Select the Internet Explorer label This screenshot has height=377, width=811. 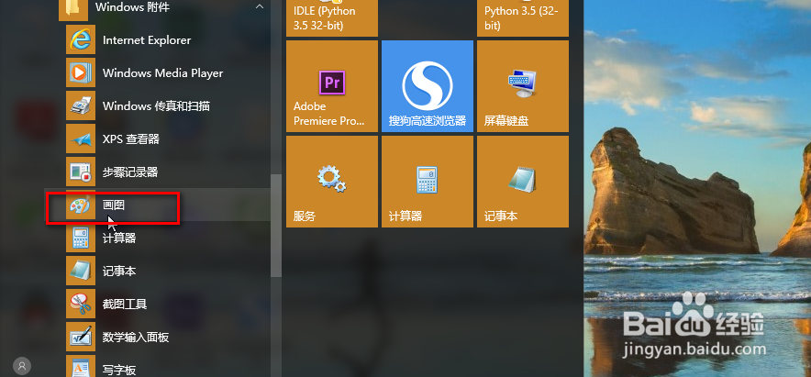point(147,40)
